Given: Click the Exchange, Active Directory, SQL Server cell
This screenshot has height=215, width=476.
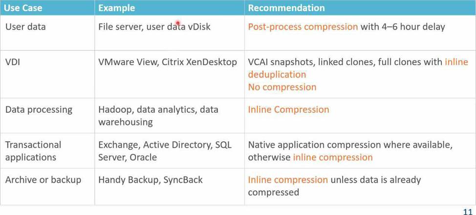Looking at the screenshot, I should 165,151.
